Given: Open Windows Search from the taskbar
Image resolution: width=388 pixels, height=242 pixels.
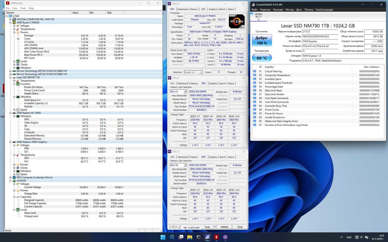Looking at the screenshot, I should 172,237.
